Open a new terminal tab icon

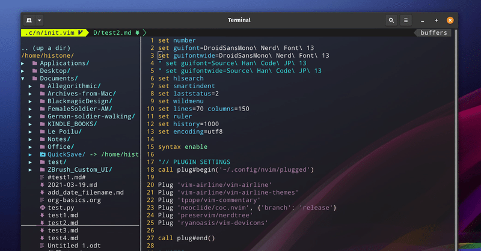click(29, 20)
